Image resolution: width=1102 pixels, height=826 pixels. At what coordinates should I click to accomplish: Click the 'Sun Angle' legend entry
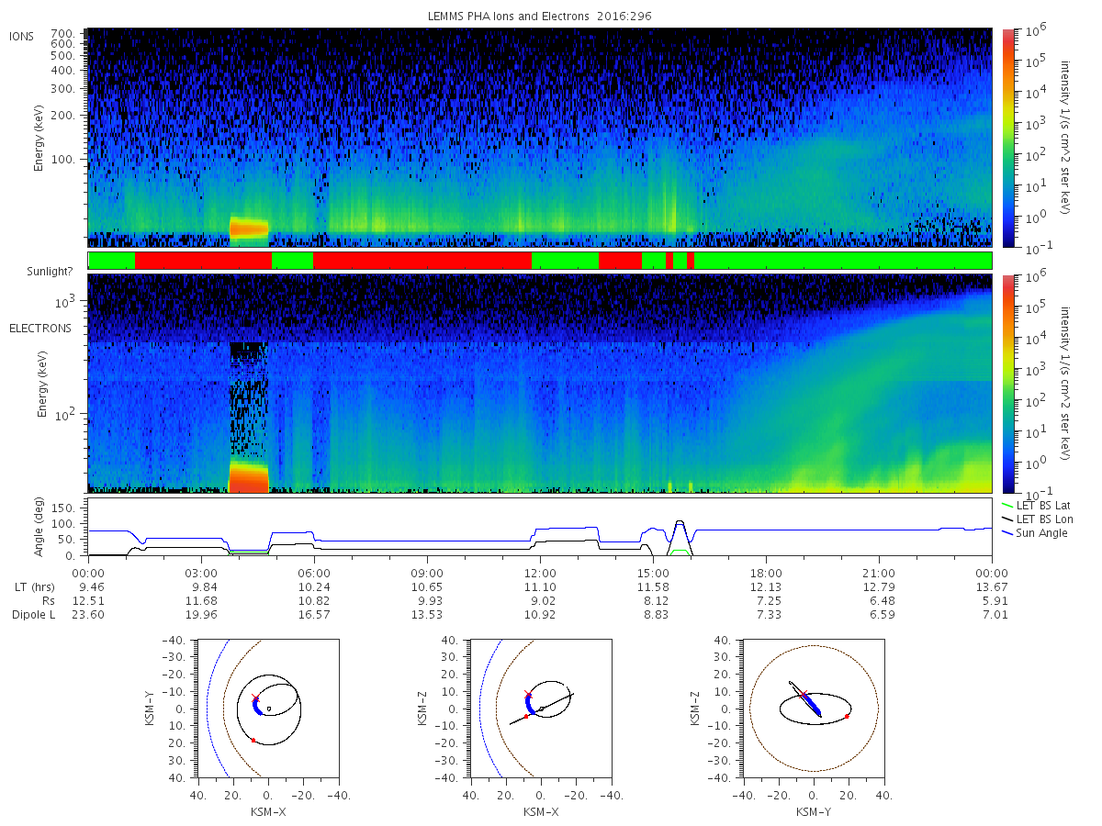pyautogui.click(x=1035, y=533)
